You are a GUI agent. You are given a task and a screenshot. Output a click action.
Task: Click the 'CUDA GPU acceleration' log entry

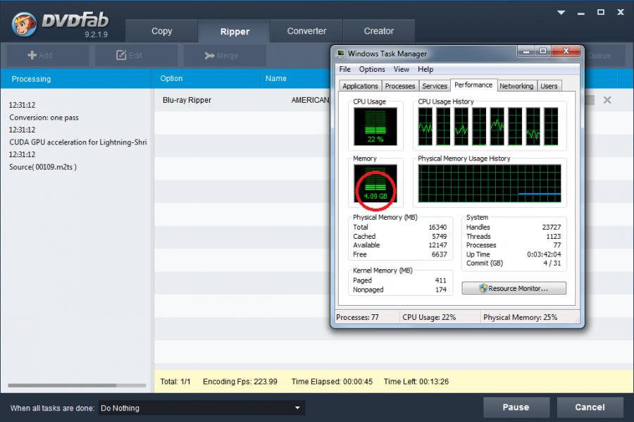[78, 142]
